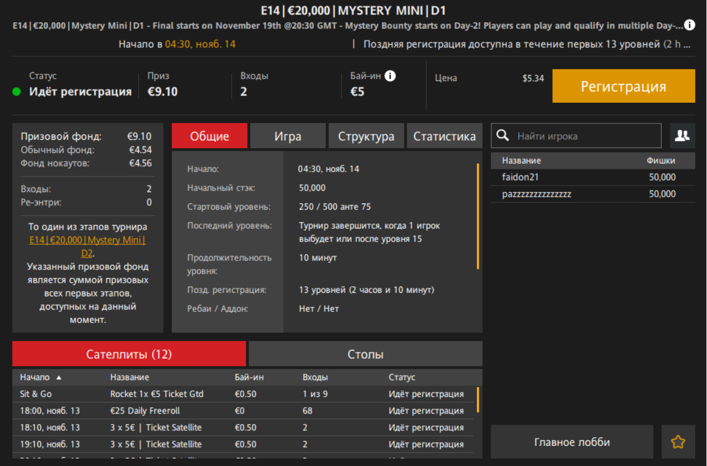The image size is (707, 466).
Task: Switch to the Игра tab
Action: pos(288,136)
